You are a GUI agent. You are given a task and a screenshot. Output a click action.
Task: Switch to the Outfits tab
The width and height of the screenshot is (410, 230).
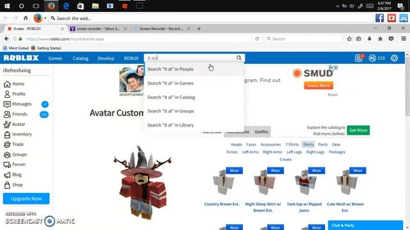[261, 132]
